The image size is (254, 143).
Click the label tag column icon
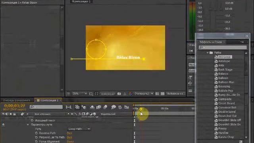tap(22, 114)
